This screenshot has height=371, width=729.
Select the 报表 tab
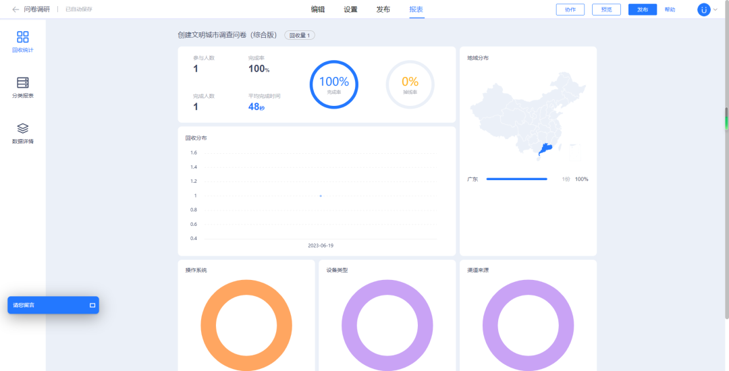(x=416, y=9)
